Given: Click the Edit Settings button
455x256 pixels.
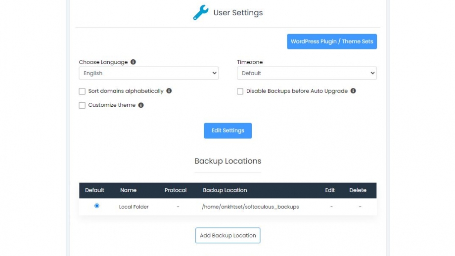Looking at the screenshot, I should click(x=228, y=131).
